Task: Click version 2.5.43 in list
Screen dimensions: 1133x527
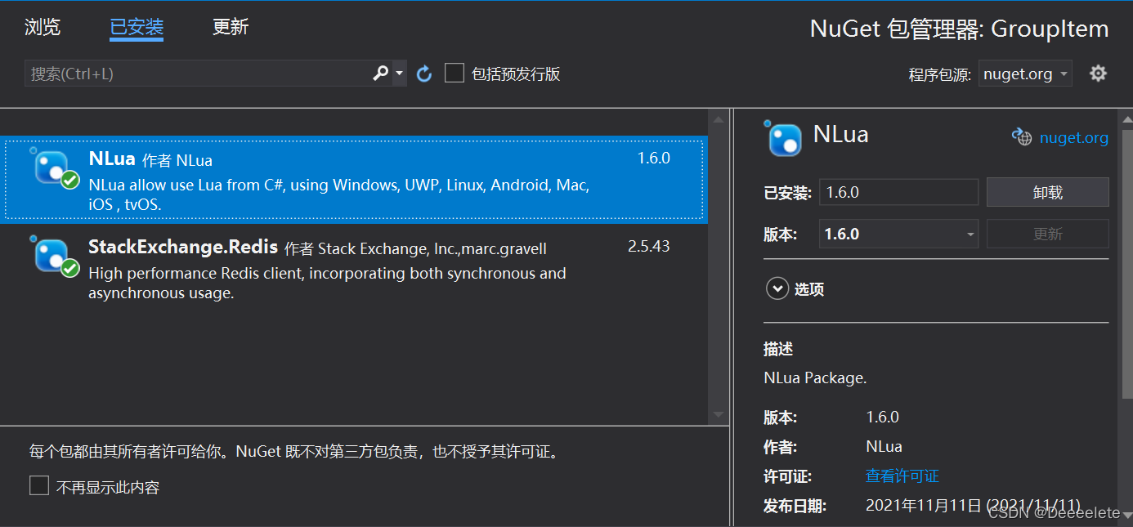Action: [649, 246]
